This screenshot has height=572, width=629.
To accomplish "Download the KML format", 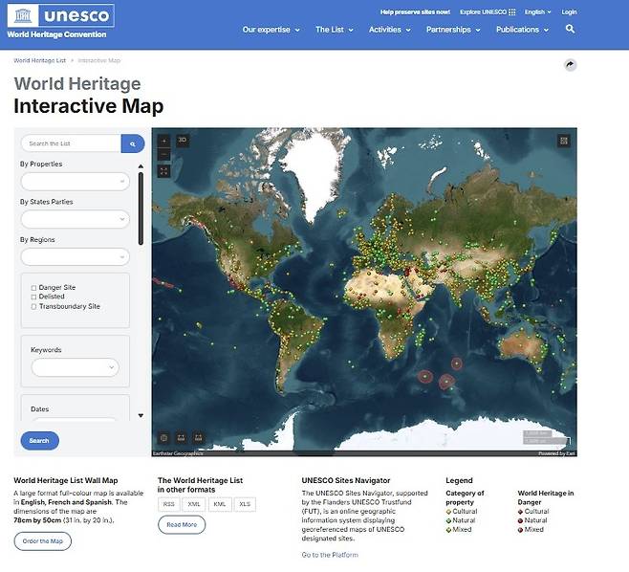I will pos(220,504).
